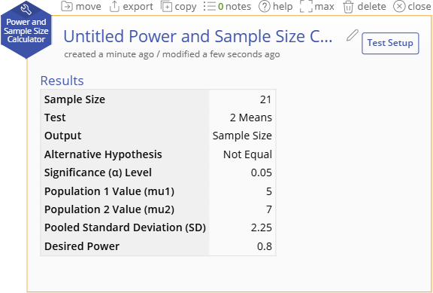433x293 pixels.
Task: Click the pencil edit title icon
Action: (x=352, y=35)
